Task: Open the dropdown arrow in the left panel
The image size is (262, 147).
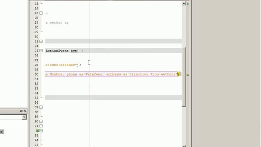Action: click(x=24, y=117)
